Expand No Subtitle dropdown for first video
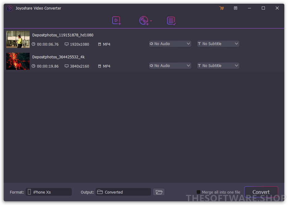288x205 pixels. tap(218, 44)
